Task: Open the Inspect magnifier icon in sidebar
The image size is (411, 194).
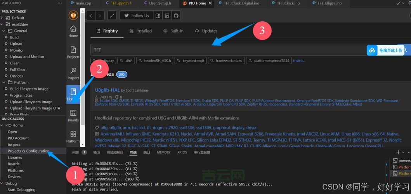Action: tap(73, 73)
